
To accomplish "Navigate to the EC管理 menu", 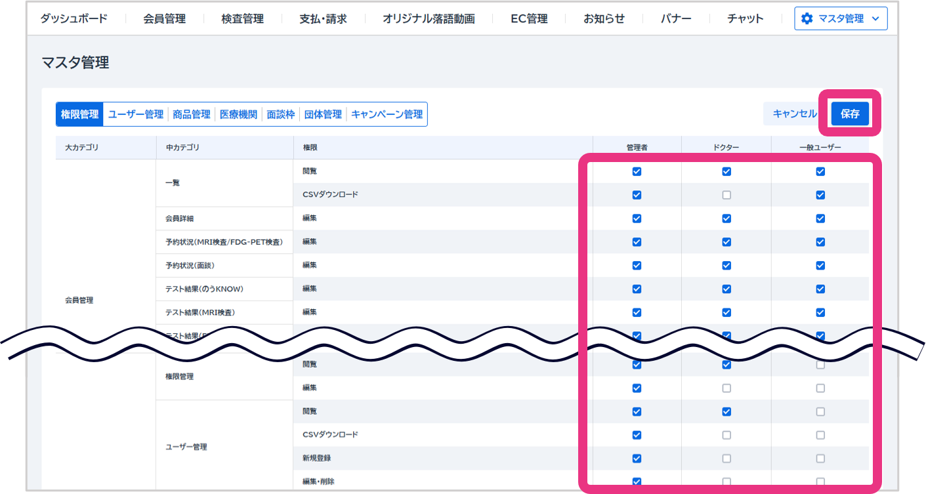I will (x=529, y=18).
